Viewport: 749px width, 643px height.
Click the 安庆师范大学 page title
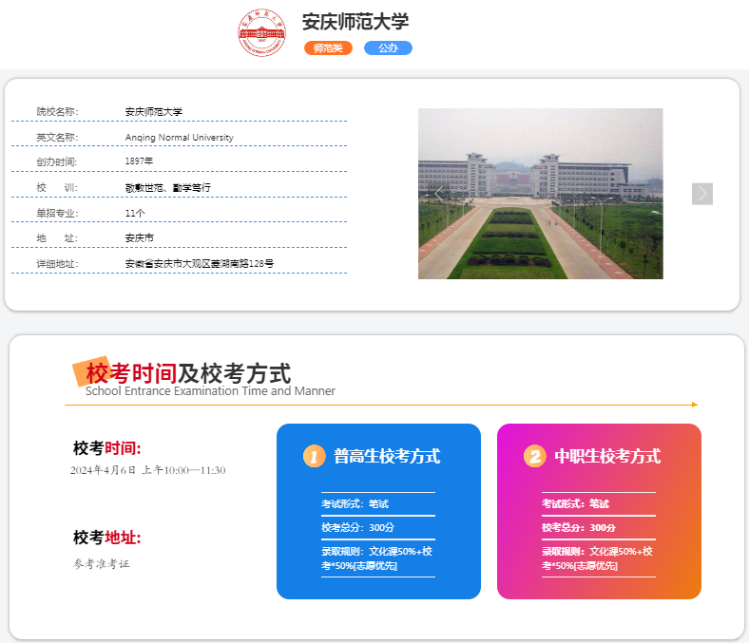click(x=355, y=22)
